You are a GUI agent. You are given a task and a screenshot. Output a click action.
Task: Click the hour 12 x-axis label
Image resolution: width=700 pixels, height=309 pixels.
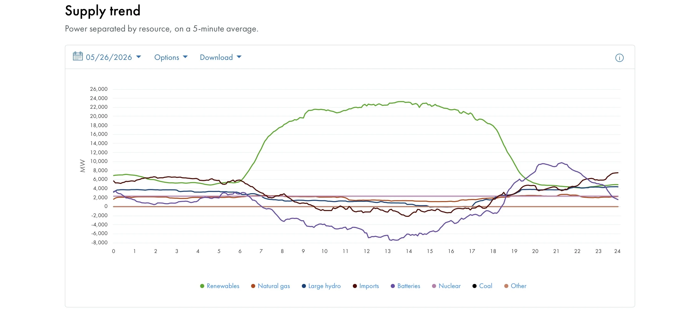pyautogui.click(x=367, y=251)
